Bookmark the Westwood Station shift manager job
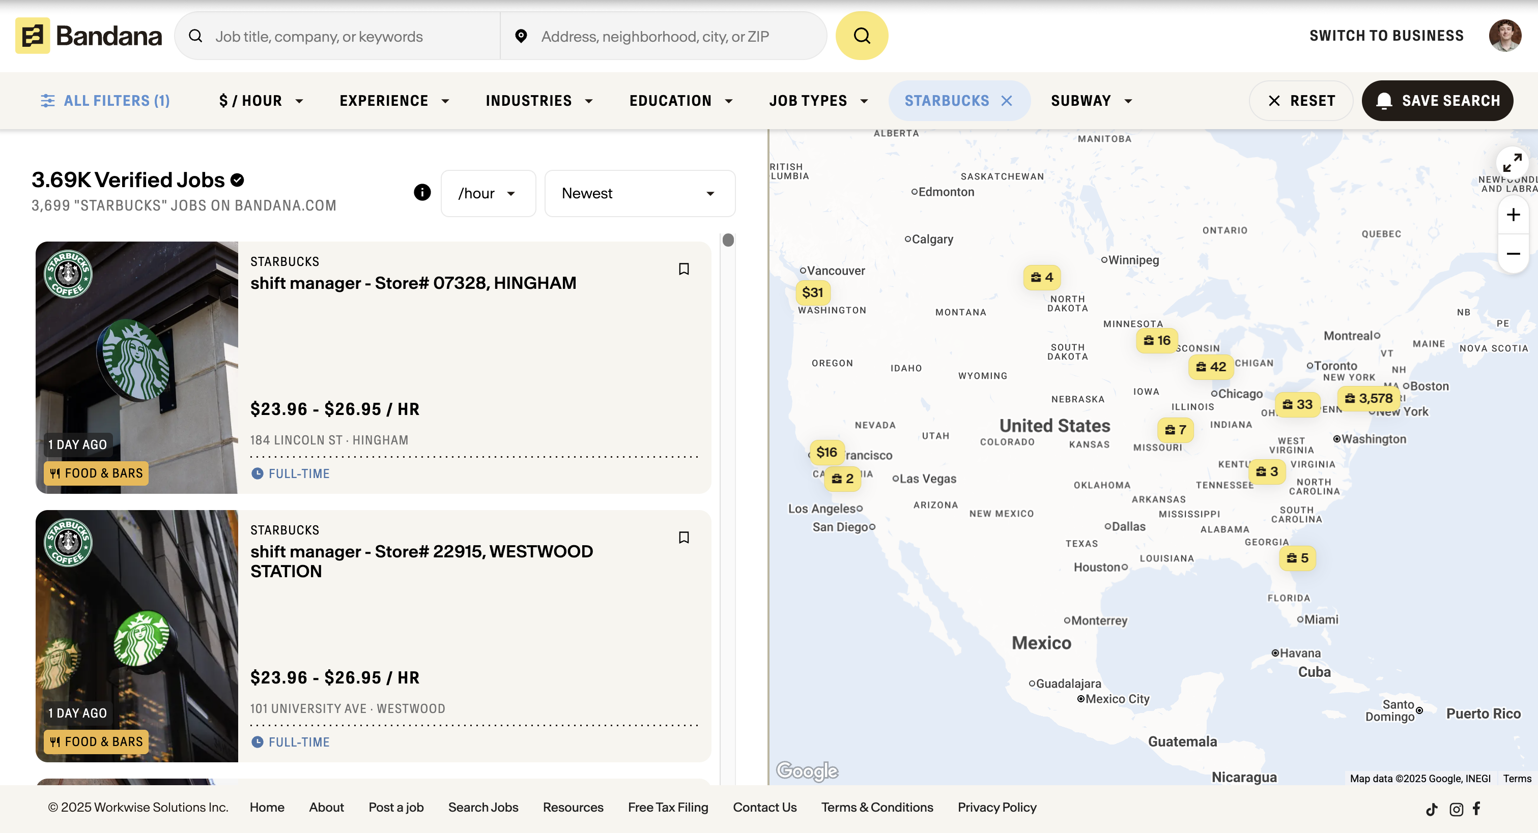The image size is (1538, 833). coord(683,538)
